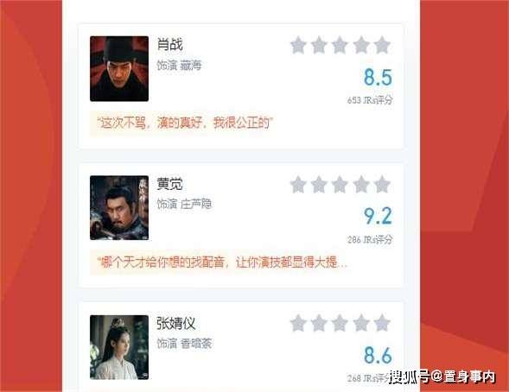Expand the truncated comment under 黄觉
This screenshot has height=392, width=509.
(222, 262)
